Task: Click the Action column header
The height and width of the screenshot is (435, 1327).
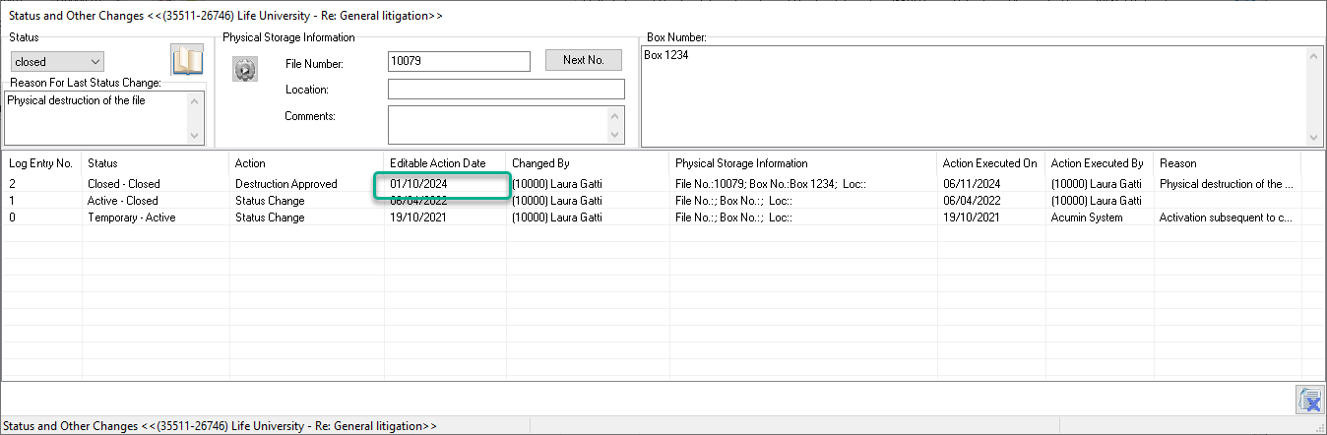Action: pyautogui.click(x=307, y=163)
